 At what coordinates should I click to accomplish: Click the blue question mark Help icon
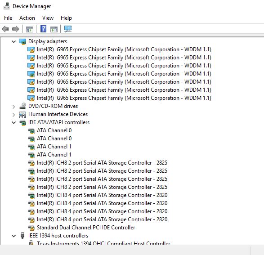[44, 29]
